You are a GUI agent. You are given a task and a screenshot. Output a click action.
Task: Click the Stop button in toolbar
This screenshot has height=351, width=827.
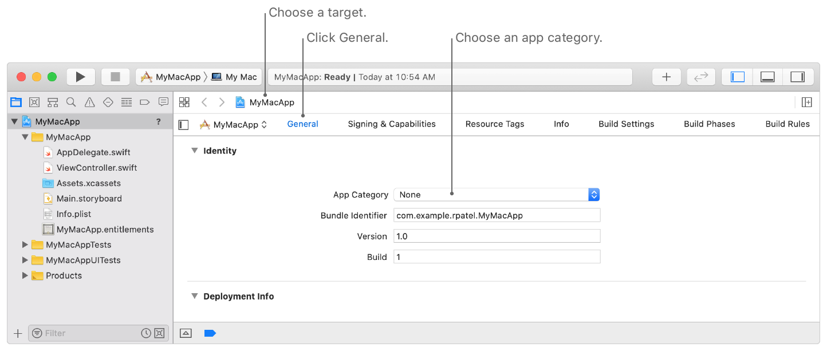point(115,77)
